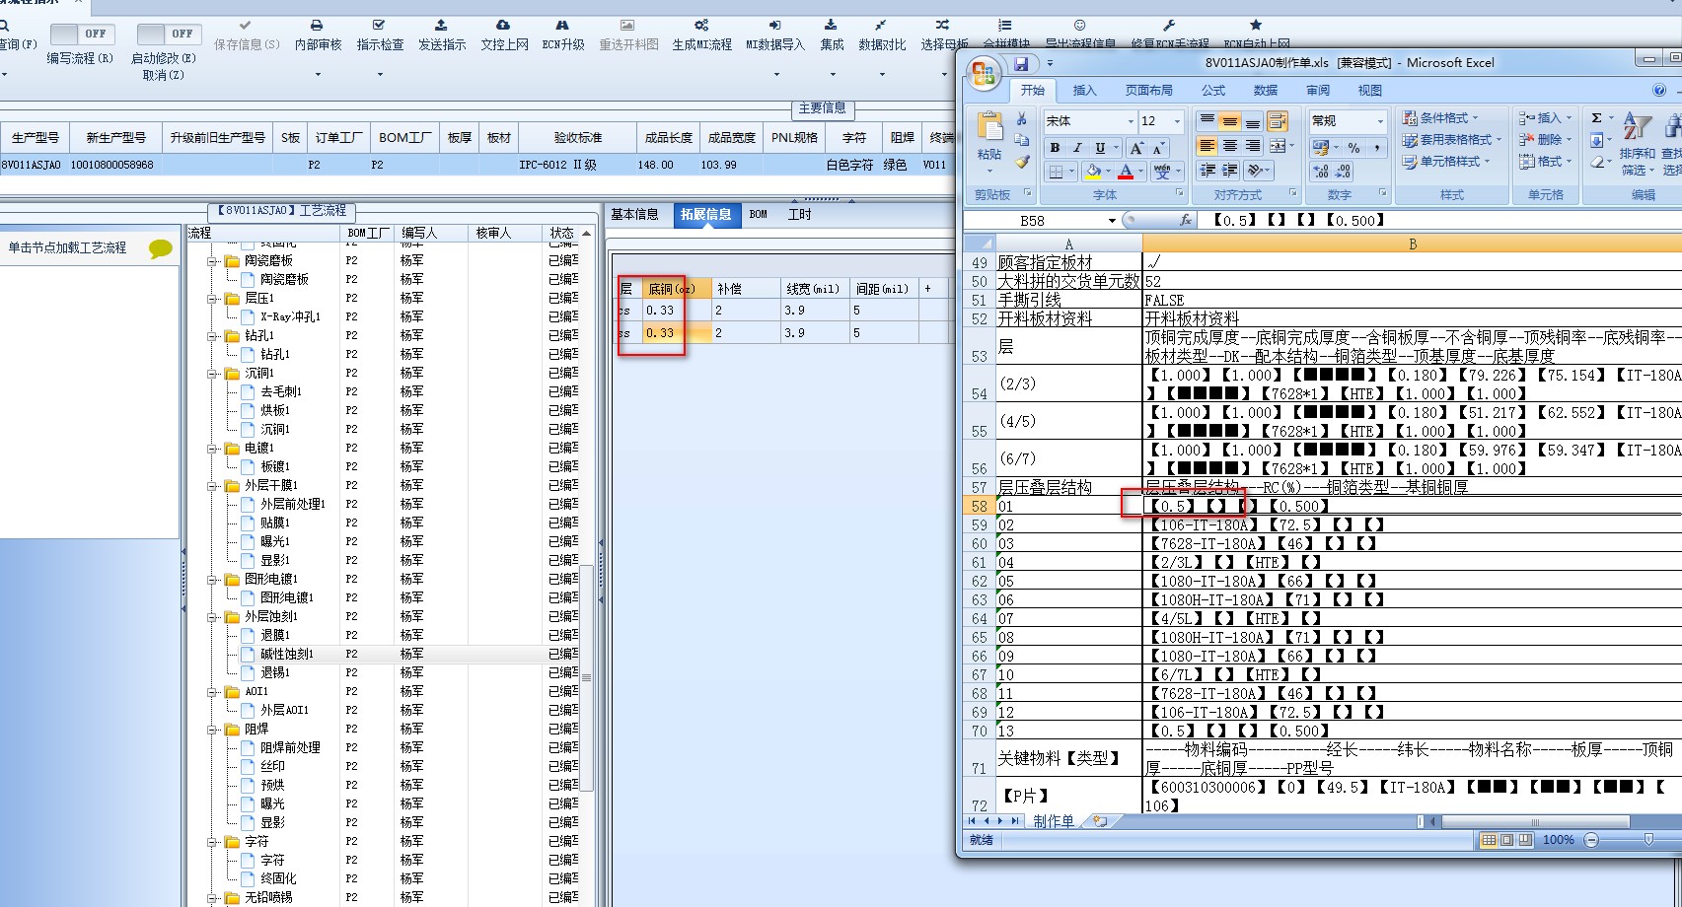Image resolution: width=1682 pixels, height=907 pixels.
Task: Click the Percent Style icon
Action: click(x=1354, y=148)
